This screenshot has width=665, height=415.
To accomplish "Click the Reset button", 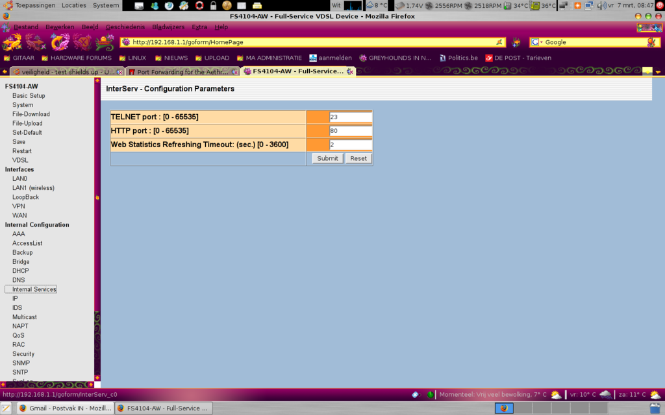I will click(x=358, y=158).
